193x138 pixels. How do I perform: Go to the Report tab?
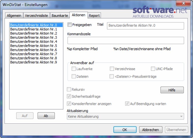(x=94, y=15)
